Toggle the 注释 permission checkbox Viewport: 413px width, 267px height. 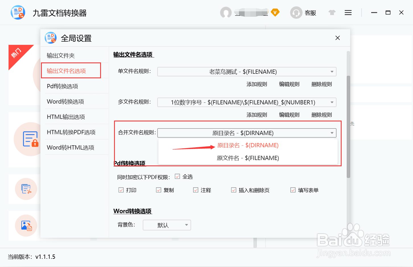196,190
